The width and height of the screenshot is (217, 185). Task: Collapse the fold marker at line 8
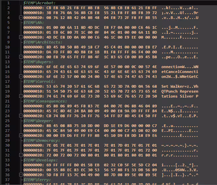click(21, 37)
